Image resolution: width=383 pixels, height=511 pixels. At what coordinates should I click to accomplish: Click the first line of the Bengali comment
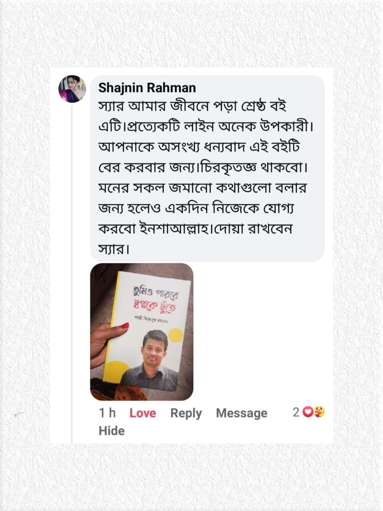point(192,106)
